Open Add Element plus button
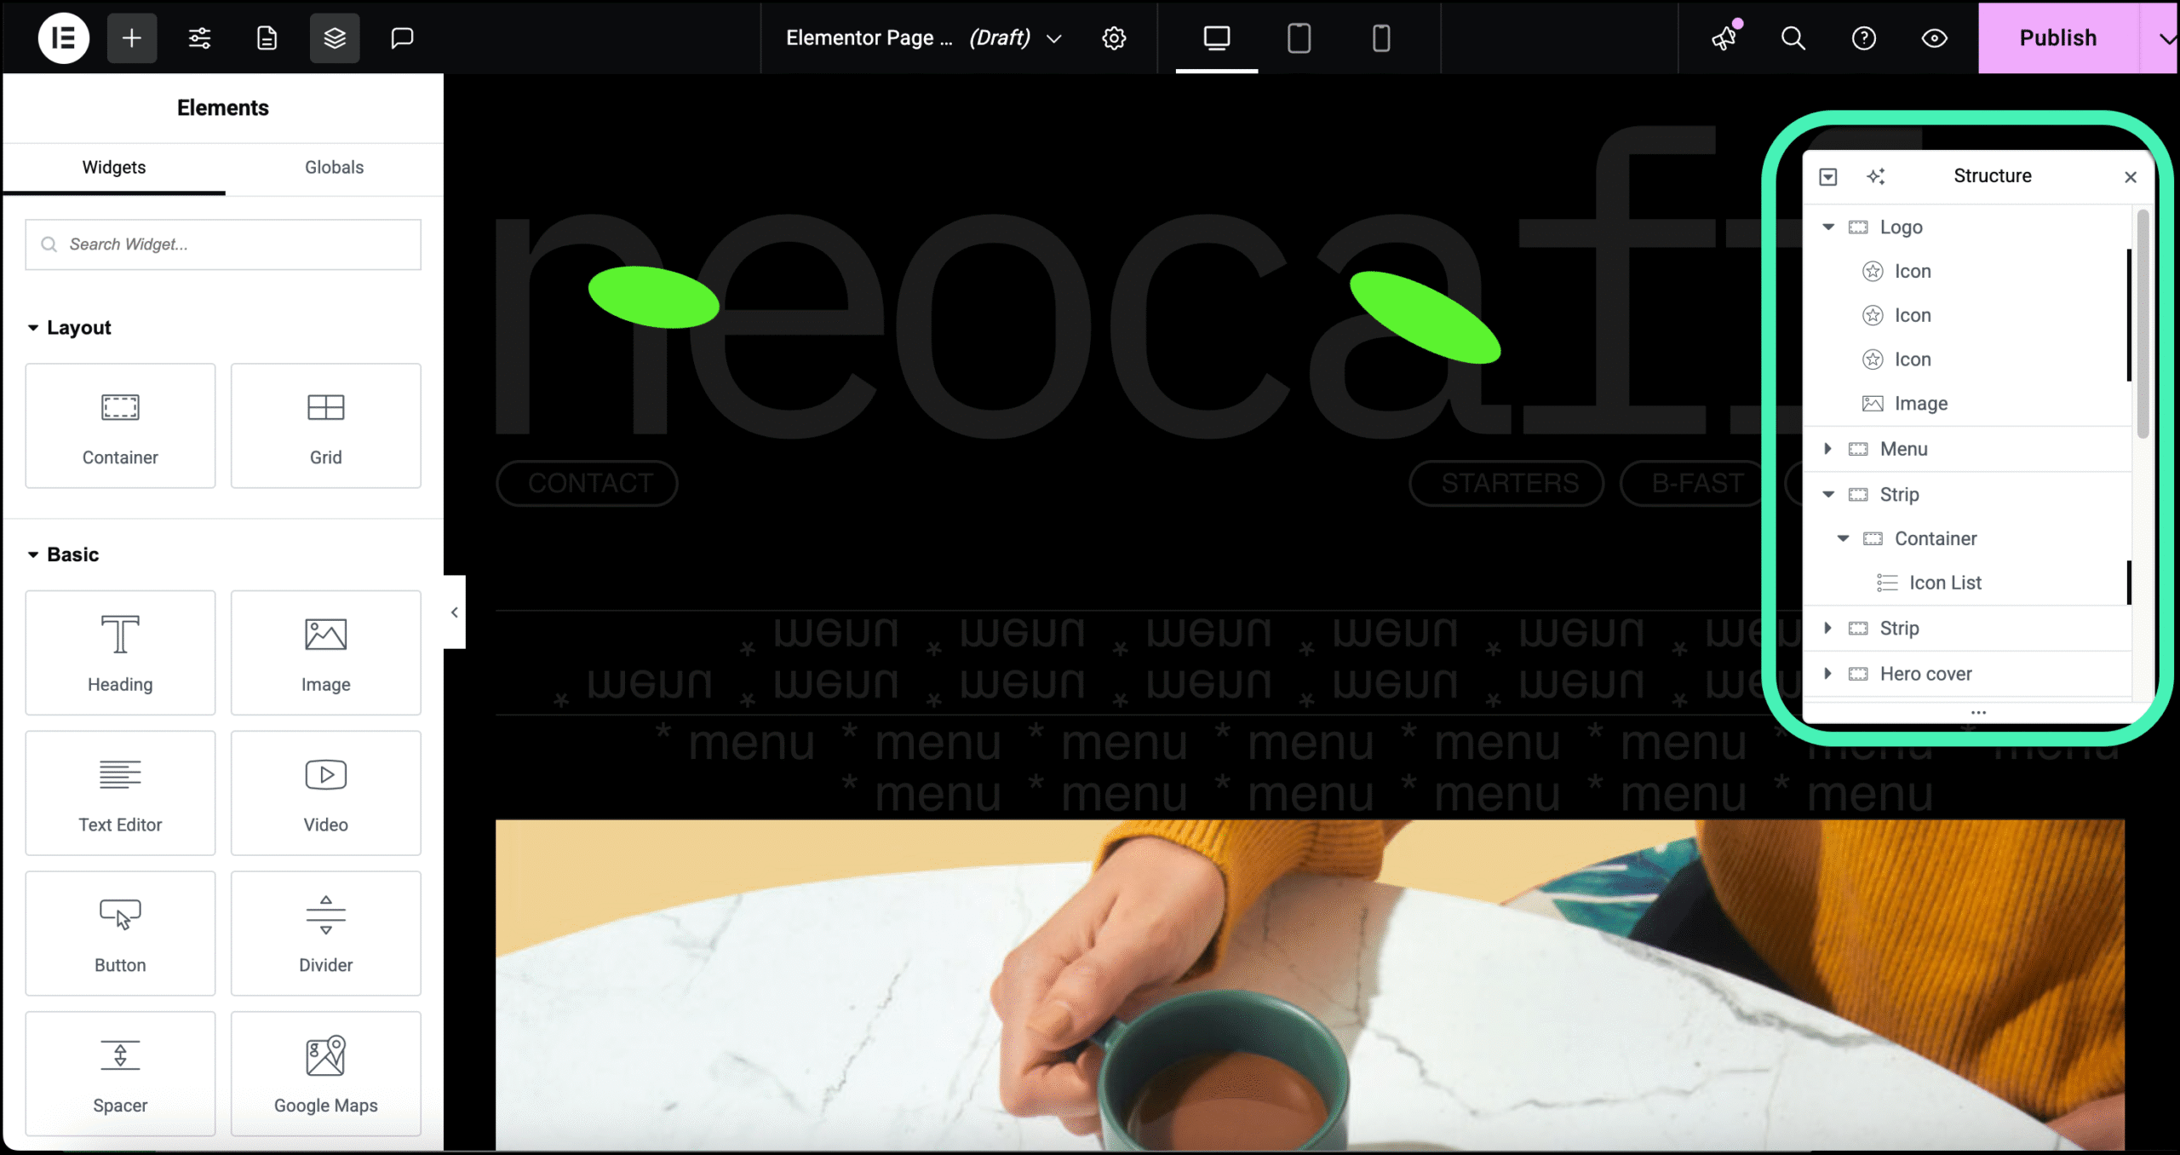The width and height of the screenshot is (2180, 1155). click(131, 37)
